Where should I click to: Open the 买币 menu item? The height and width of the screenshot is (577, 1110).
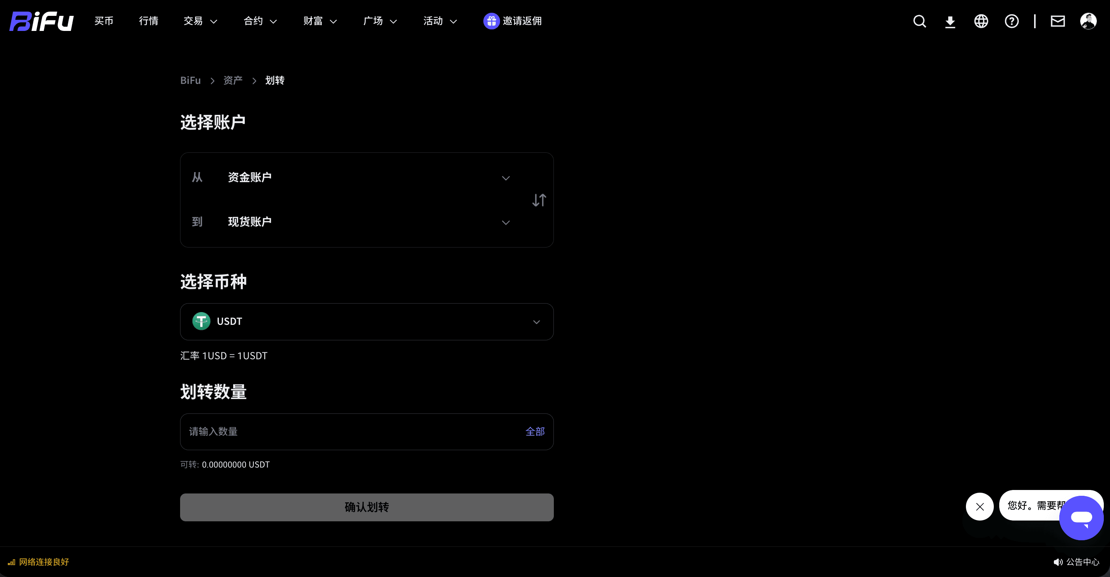(104, 21)
